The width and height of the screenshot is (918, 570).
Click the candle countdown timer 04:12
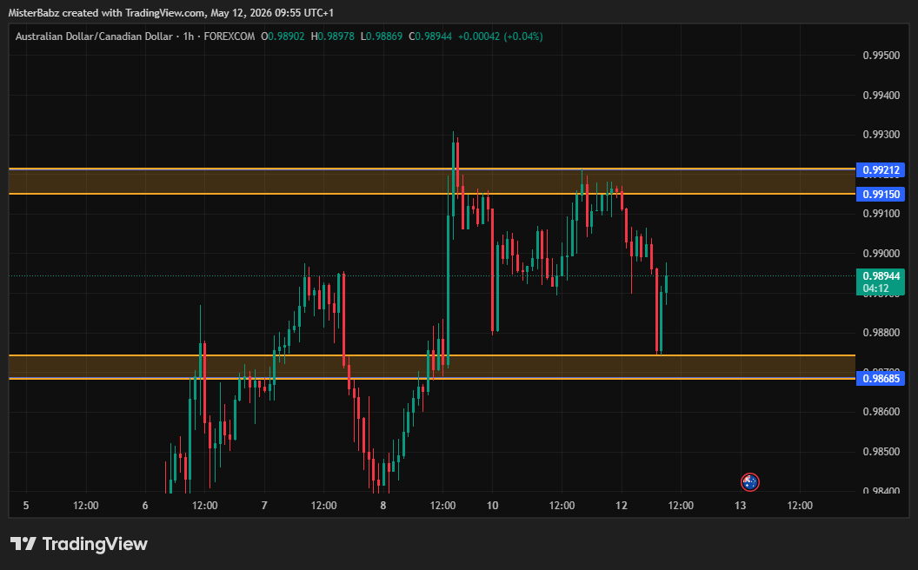[876, 288]
